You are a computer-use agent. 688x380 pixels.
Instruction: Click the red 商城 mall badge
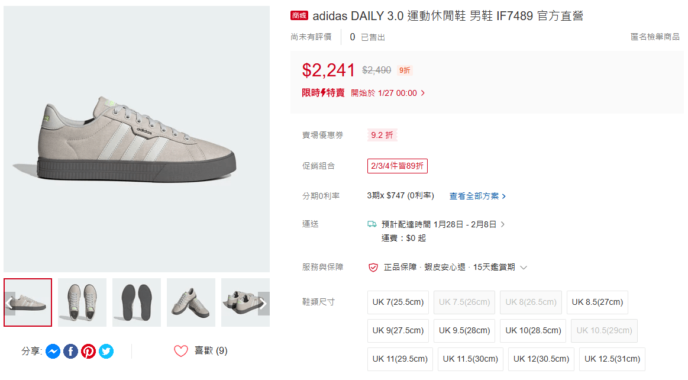pyautogui.click(x=299, y=15)
